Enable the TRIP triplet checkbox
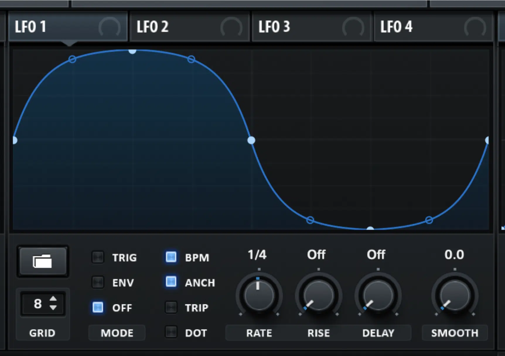Screen dimensions: 505x356 (171, 307)
